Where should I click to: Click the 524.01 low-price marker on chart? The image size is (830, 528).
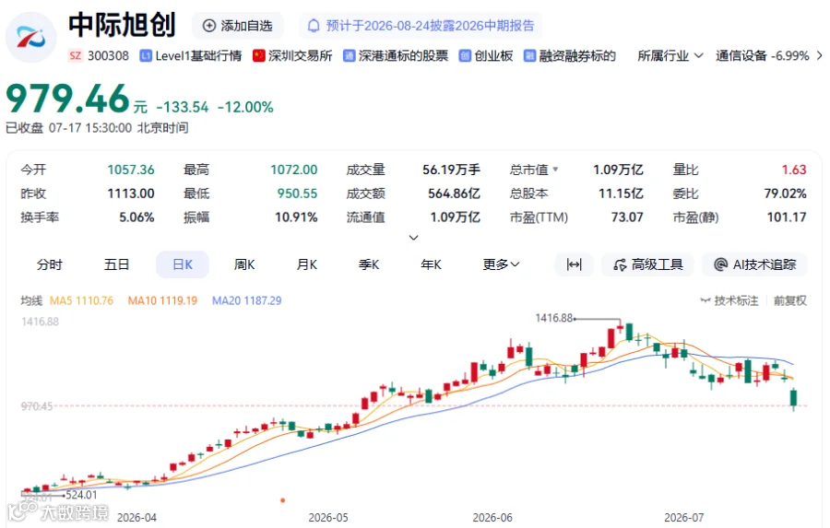pyautogui.click(x=81, y=495)
